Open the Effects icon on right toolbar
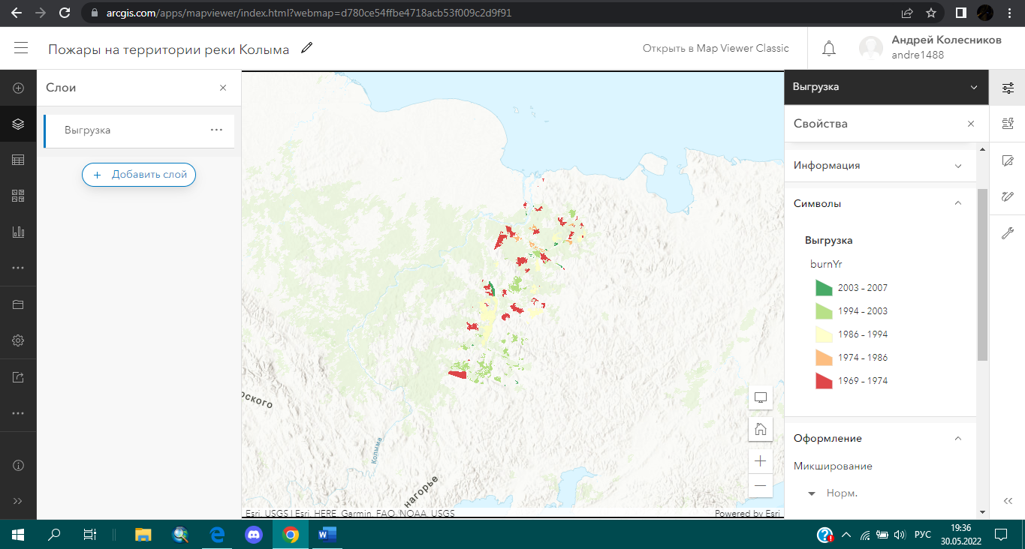Screen dimensions: 1025x549 coord(1008,196)
